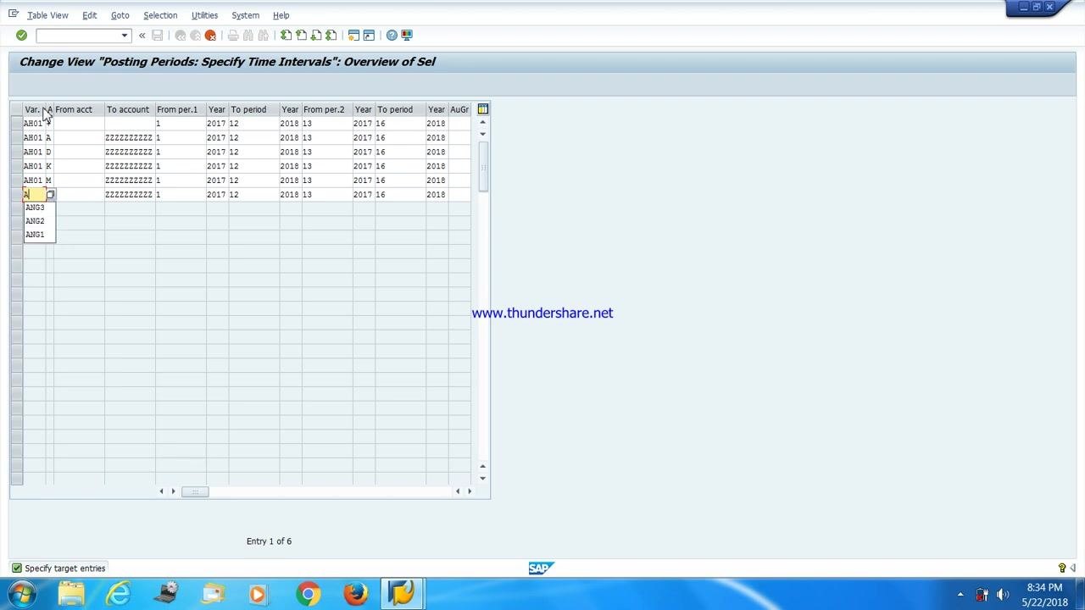Open the command field history dropdown arrow
This screenshot has width=1085, height=610.
125,36
